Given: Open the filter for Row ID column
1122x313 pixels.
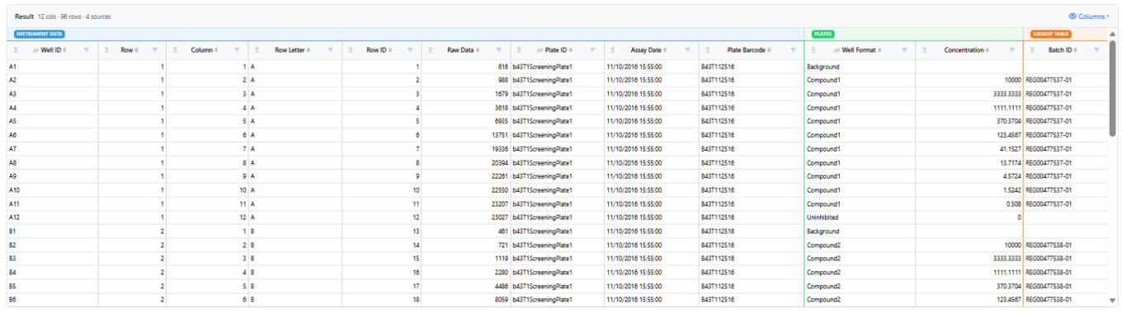Looking at the screenshot, I should pos(410,50).
